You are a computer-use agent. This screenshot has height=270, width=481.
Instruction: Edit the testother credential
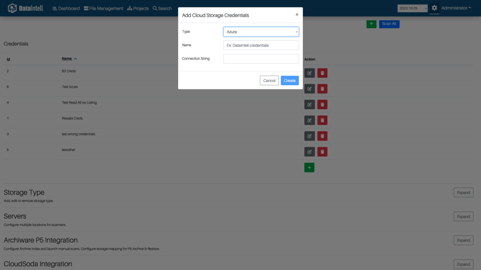point(310,152)
